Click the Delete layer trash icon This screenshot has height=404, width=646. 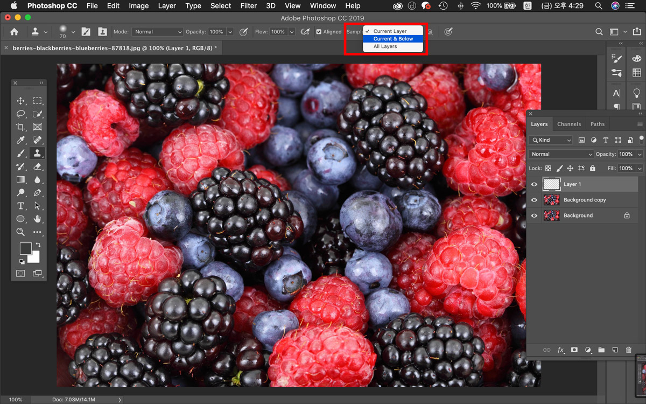628,350
